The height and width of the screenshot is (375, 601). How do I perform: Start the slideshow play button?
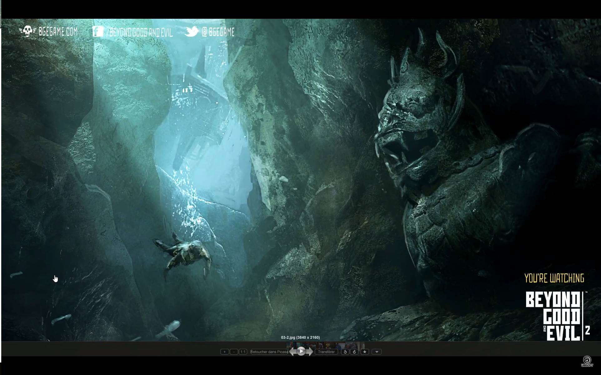tap(301, 351)
